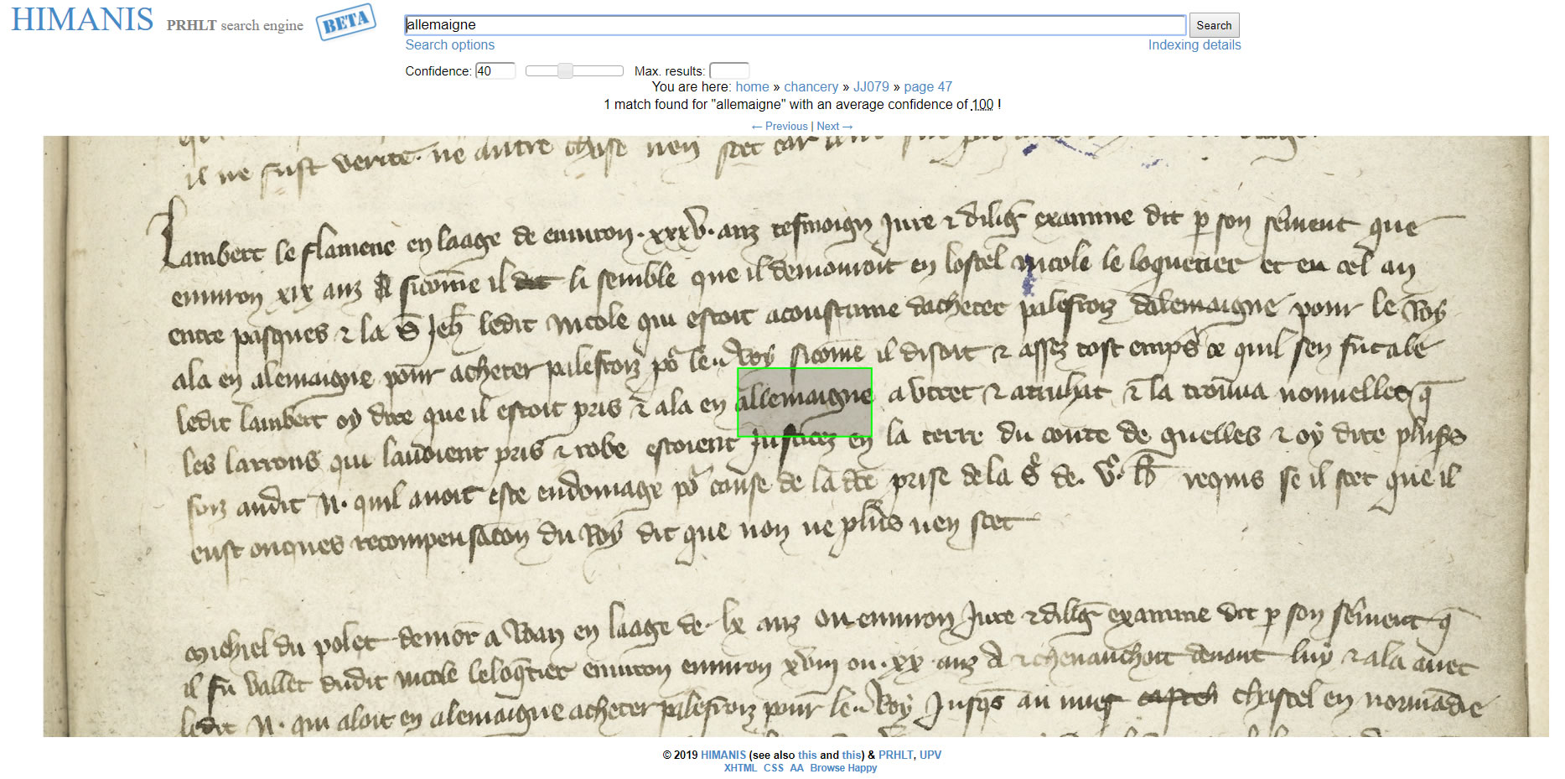Click the search query text field
Image resolution: width=1565 pixels, height=779 pixels.
[x=794, y=25]
